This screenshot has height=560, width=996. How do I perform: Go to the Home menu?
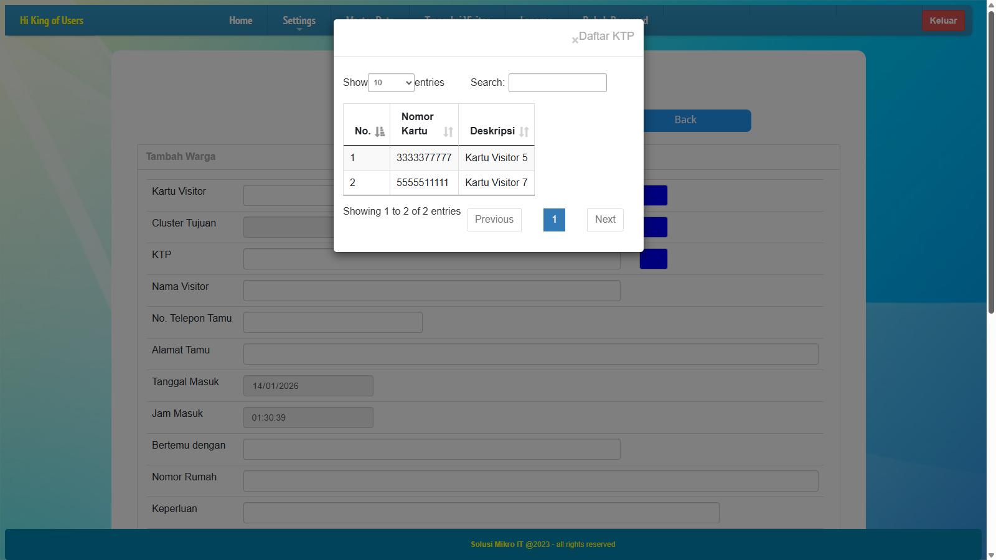(x=240, y=21)
